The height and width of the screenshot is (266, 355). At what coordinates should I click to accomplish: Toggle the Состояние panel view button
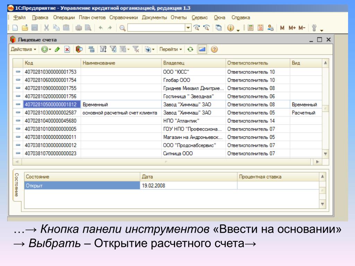[x=202, y=49]
